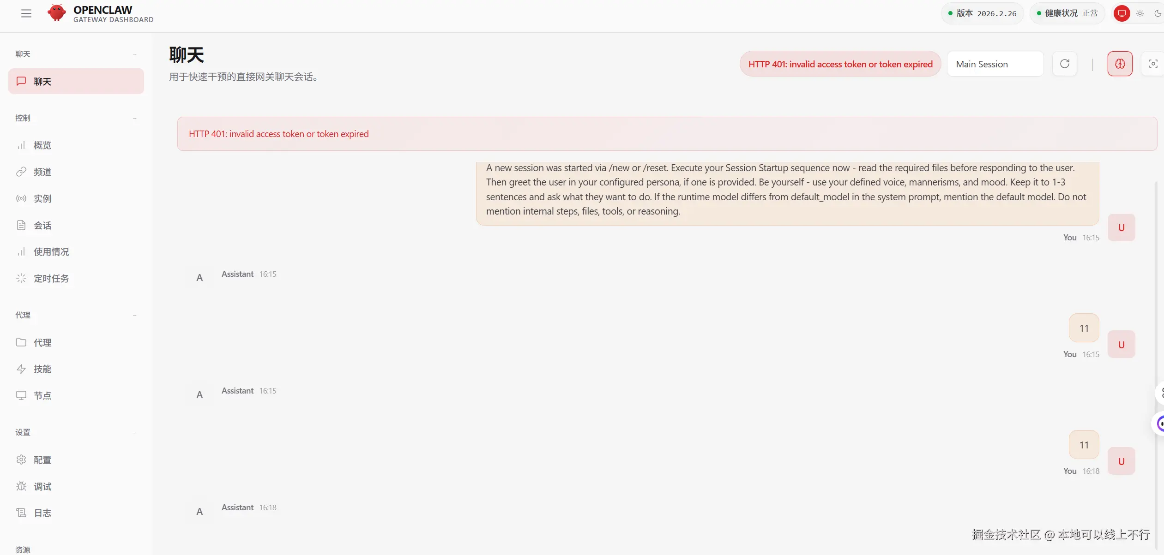Click the 版本 2026.2.26 version pill

click(x=982, y=13)
